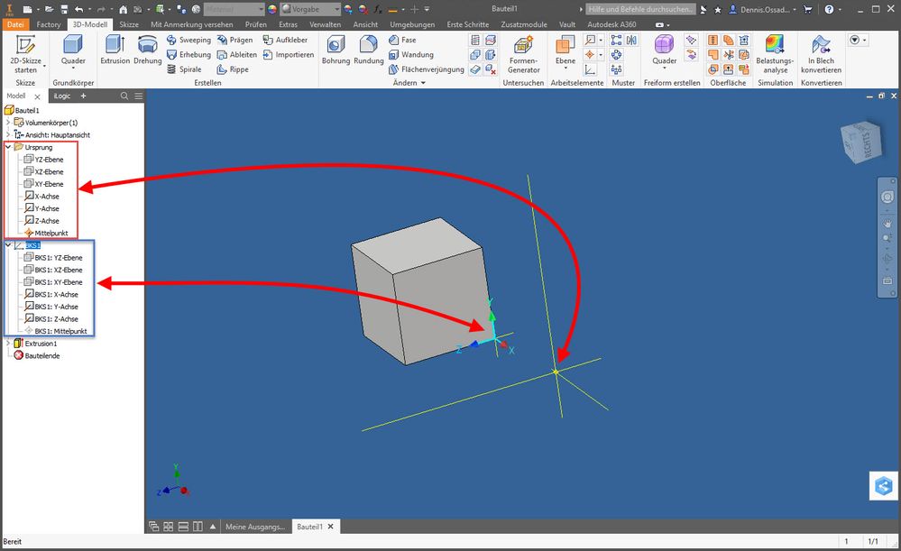Image resolution: width=901 pixels, height=551 pixels.
Task: Select the X-Achse origin item
Action: [42, 196]
